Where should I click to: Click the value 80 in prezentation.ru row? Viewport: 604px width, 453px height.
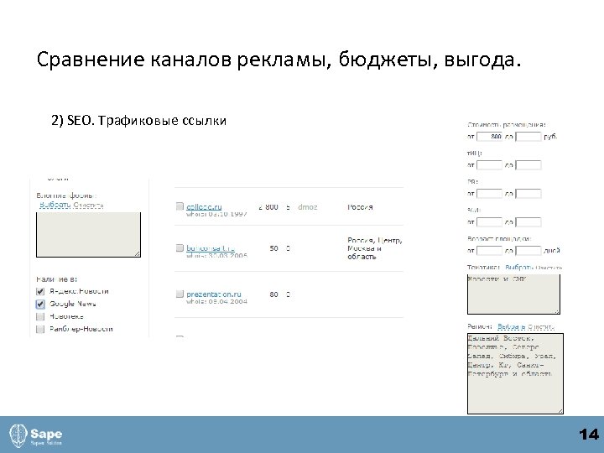point(273,294)
